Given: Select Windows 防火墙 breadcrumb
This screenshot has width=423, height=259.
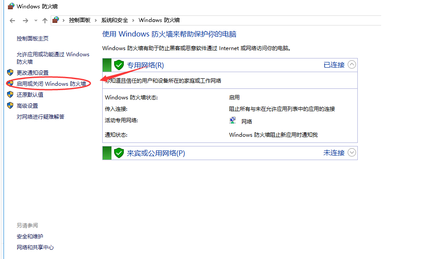Looking at the screenshot, I should coord(159,20).
